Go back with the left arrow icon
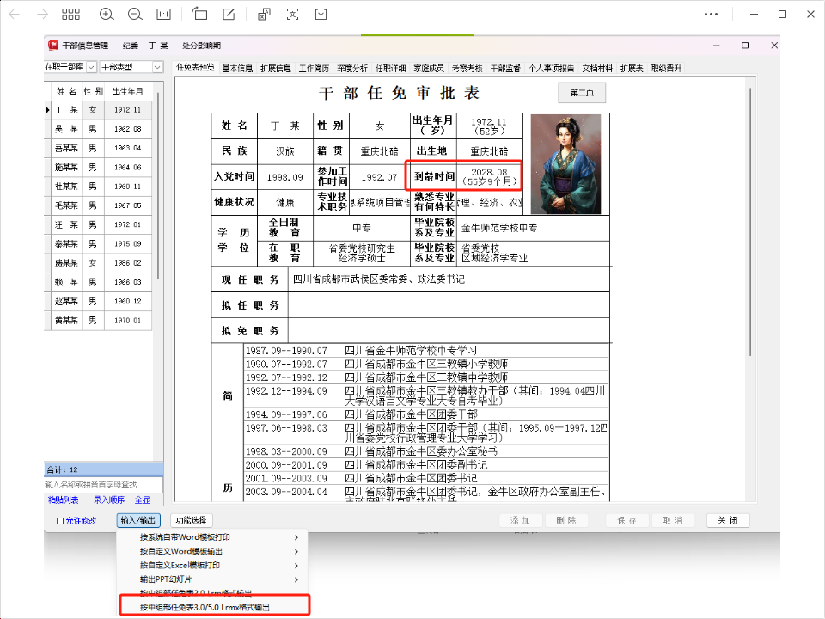The image size is (825, 619). [x=15, y=15]
